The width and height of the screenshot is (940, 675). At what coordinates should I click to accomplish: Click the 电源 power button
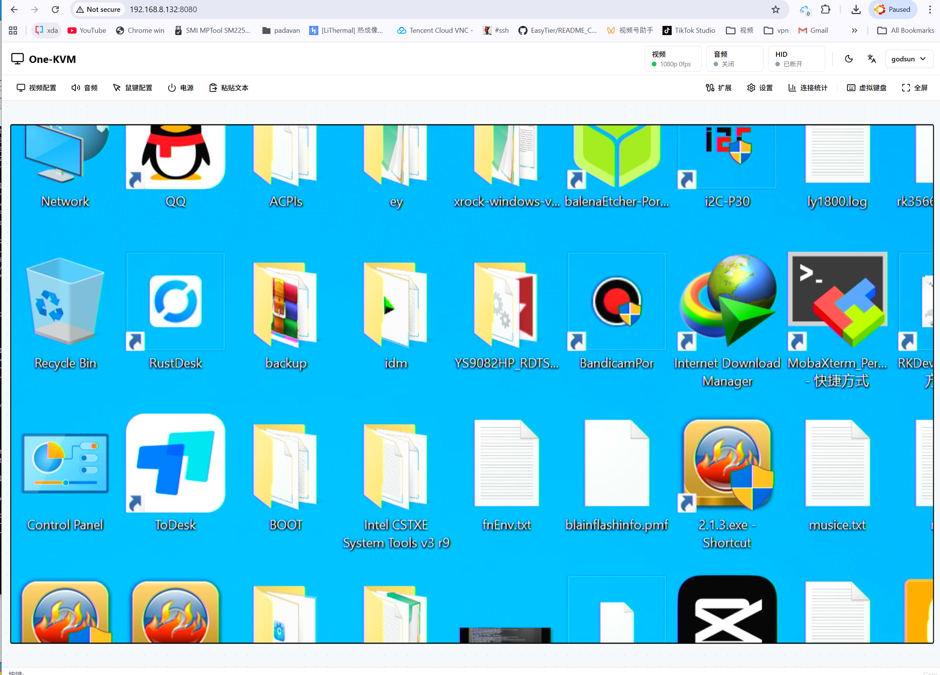pyautogui.click(x=181, y=88)
